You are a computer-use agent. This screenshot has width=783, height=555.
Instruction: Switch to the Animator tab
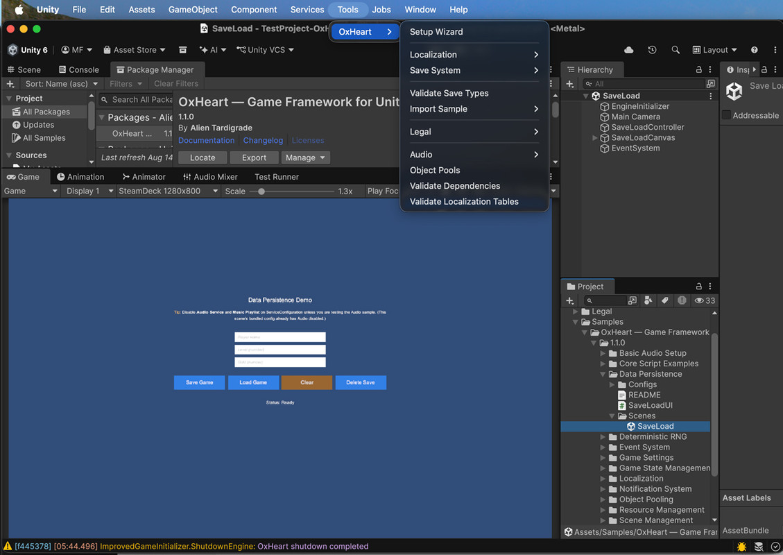point(144,177)
